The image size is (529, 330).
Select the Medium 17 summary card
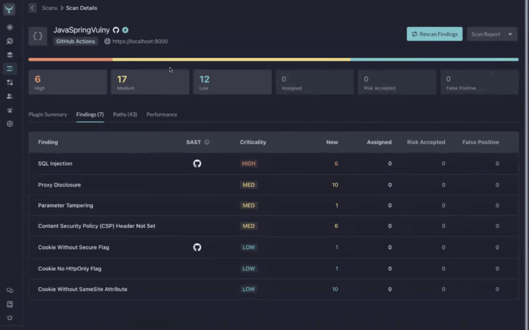(150, 82)
